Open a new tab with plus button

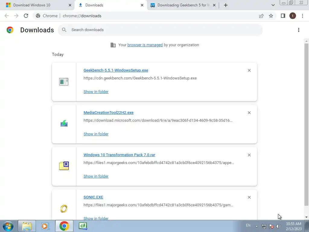click(226, 5)
